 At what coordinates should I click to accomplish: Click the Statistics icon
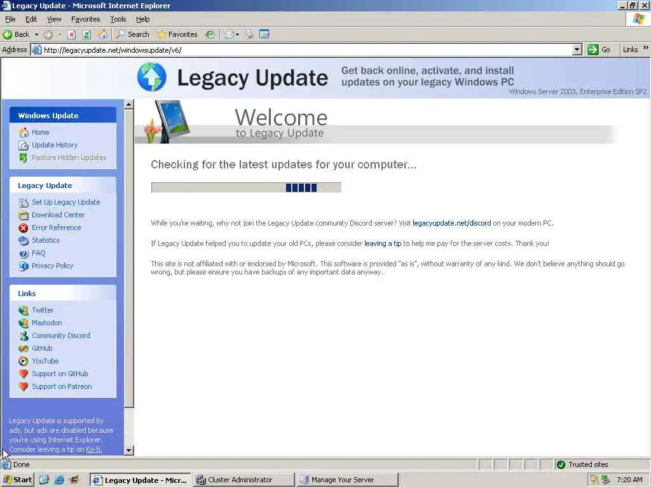click(x=24, y=241)
